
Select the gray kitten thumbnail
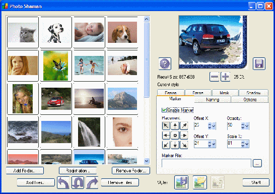[x=23, y=32]
